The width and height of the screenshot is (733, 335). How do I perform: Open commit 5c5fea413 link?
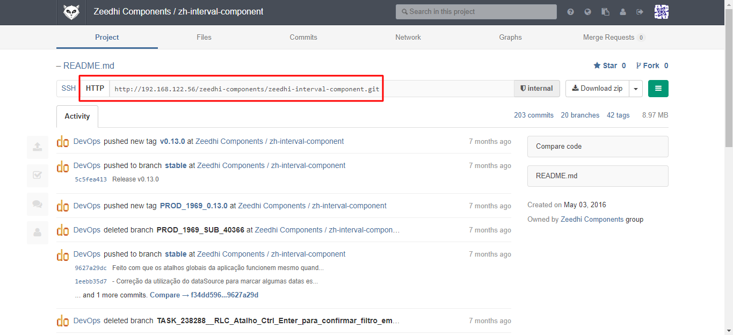[91, 179]
